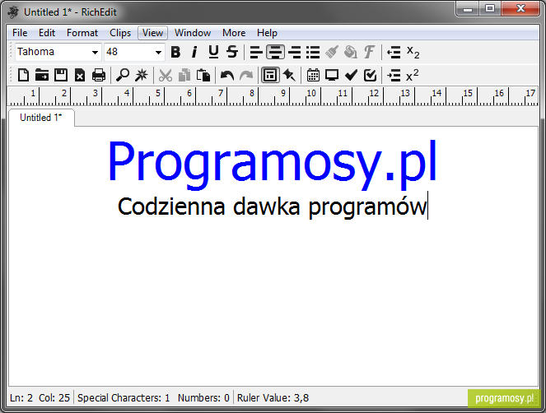546x413 pixels.
Task: Apply subscript formatting
Action: 413,52
